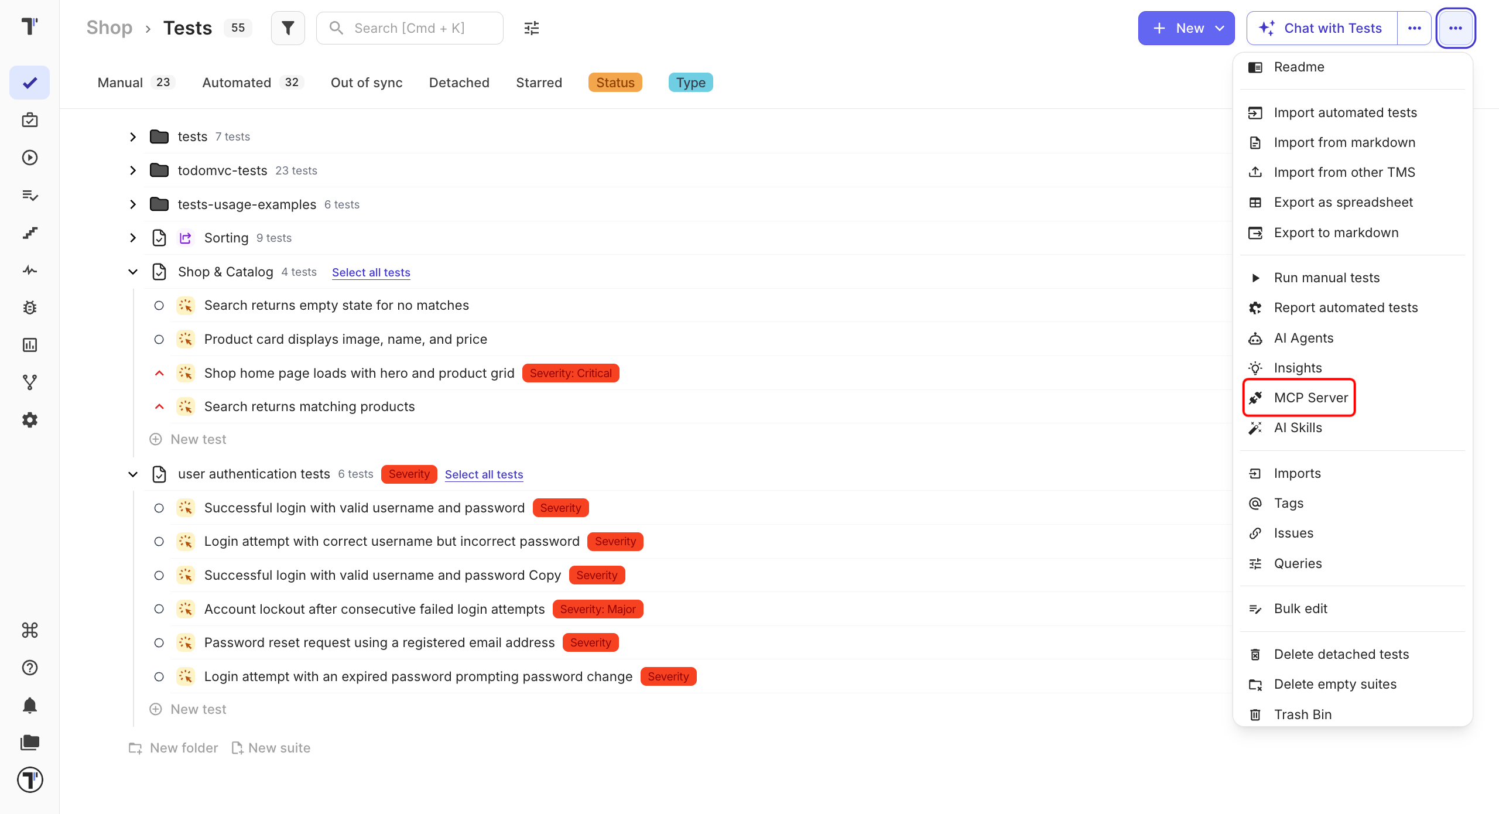
Task: Expand the tests-usage-examples folder
Action: click(x=133, y=204)
